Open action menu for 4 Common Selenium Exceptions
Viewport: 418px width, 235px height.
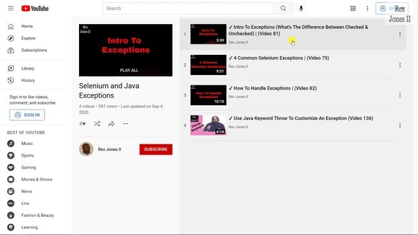400,65
